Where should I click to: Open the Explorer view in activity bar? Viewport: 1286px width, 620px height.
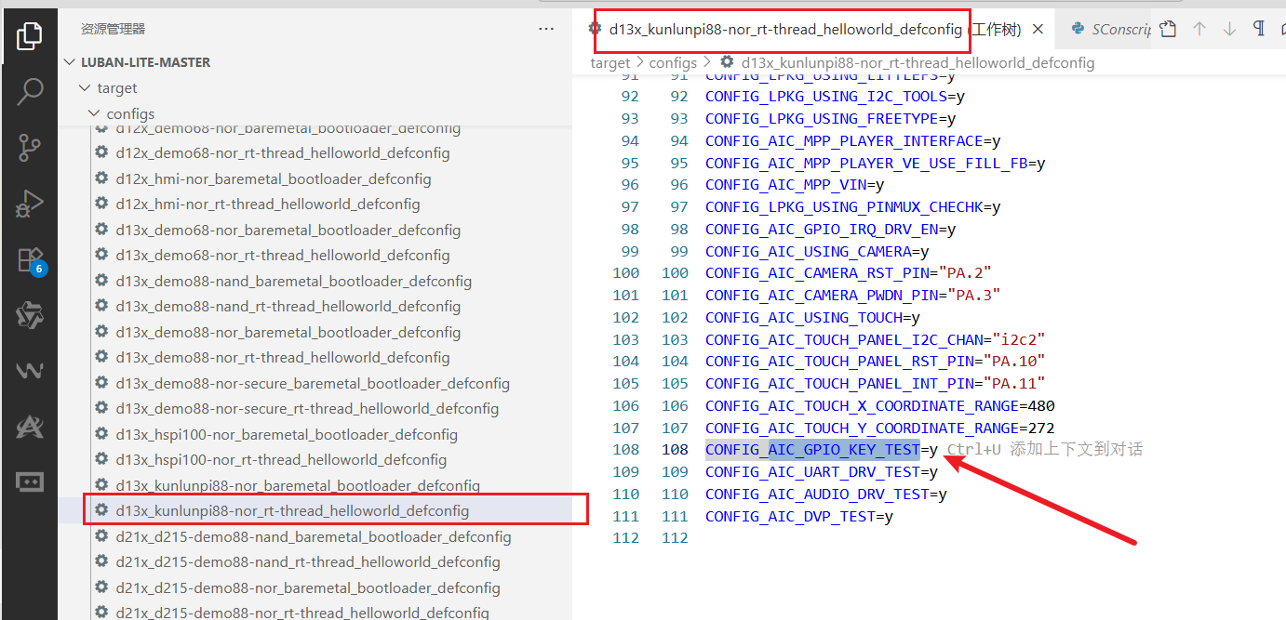click(29, 36)
